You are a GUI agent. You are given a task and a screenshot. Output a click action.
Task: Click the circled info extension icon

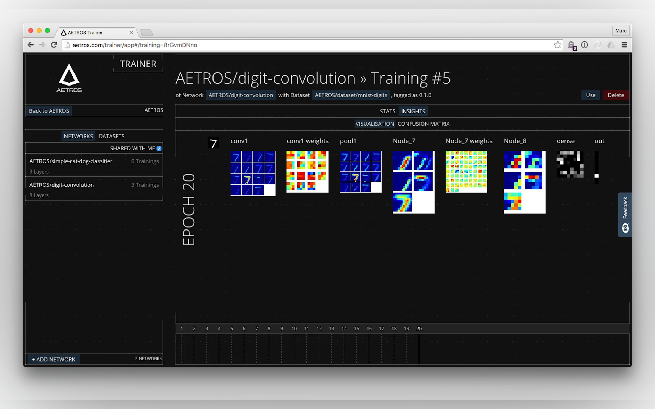click(x=584, y=45)
